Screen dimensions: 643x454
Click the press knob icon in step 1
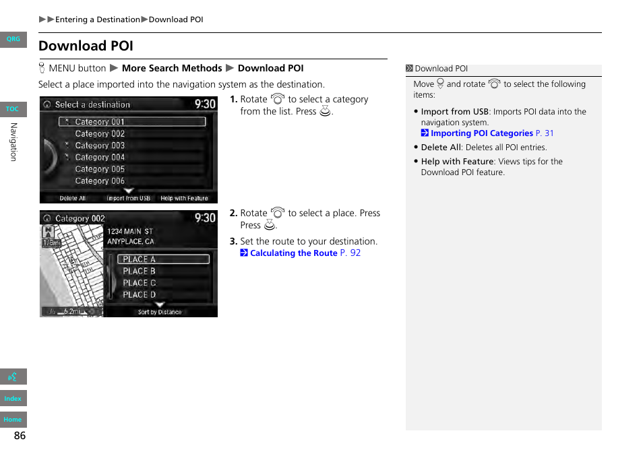coord(325,110)
